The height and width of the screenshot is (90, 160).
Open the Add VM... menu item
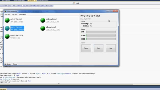(x=7, y=14)
